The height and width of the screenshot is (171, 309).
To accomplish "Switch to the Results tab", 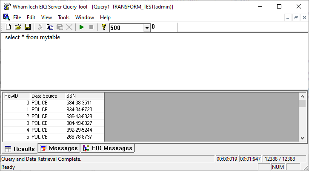I will pyautogui.click(x=20, y=149).
